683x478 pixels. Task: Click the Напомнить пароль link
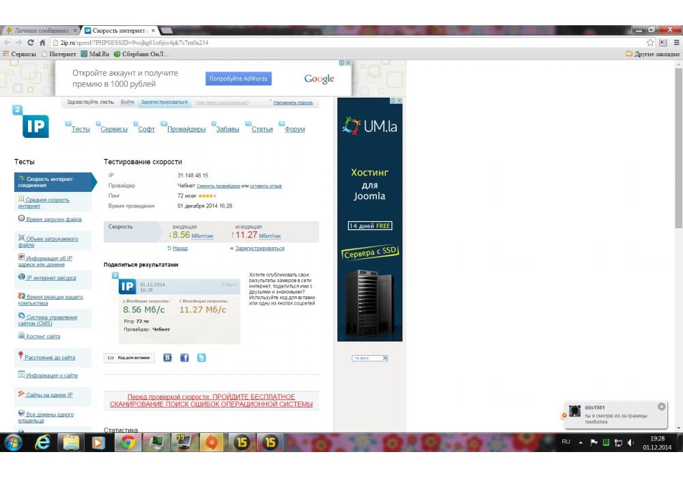pos(293,102)
